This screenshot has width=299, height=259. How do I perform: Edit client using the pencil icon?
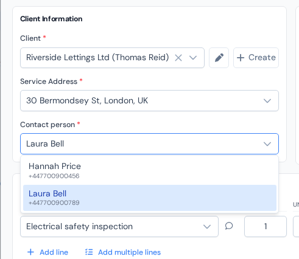click(x=219, y=58)
